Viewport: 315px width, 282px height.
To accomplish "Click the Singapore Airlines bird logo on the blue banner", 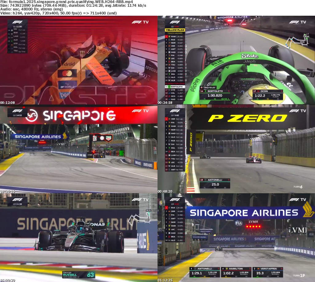I will [308, 210].
